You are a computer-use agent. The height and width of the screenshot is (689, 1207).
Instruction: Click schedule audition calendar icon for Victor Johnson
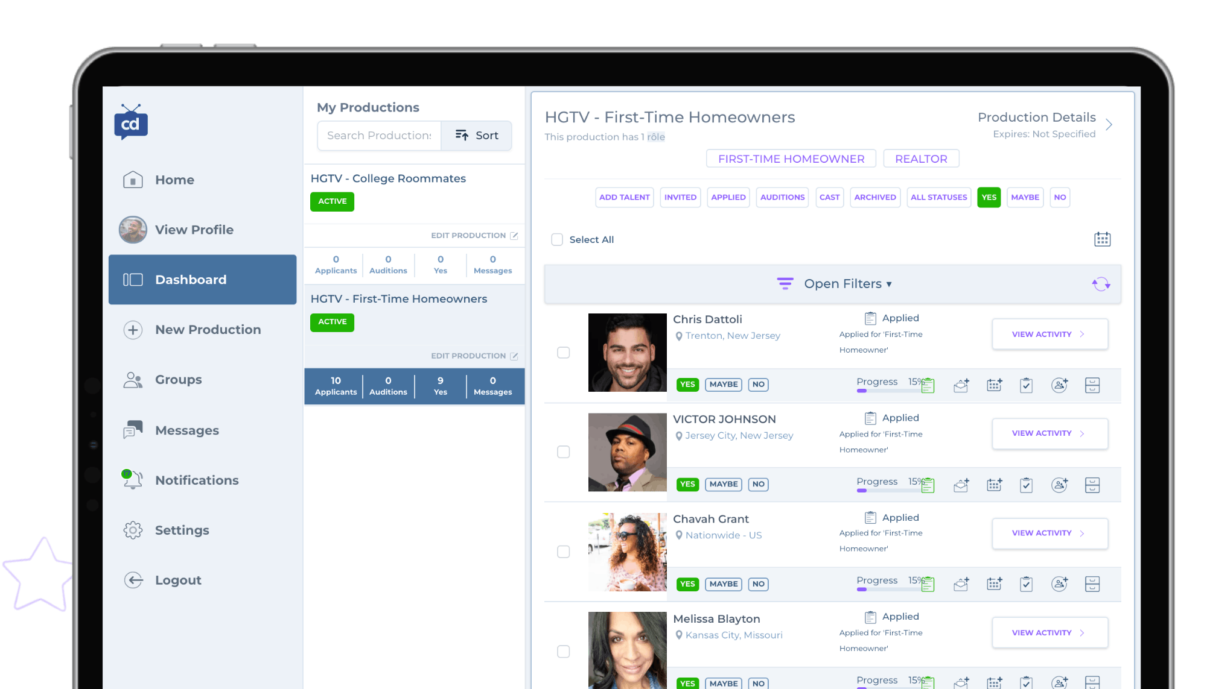994,485
